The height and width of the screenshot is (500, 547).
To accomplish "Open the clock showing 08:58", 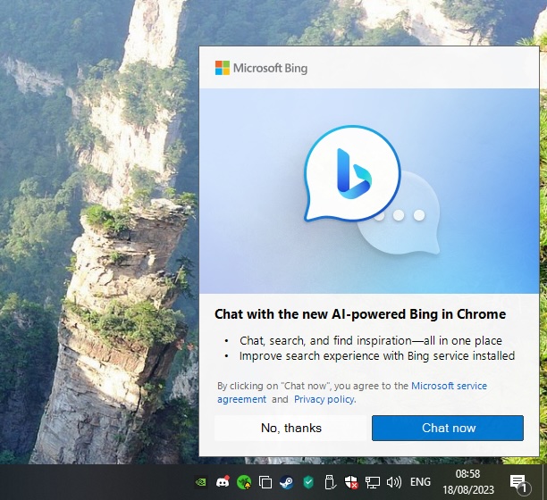I will (x=468, y=482).
